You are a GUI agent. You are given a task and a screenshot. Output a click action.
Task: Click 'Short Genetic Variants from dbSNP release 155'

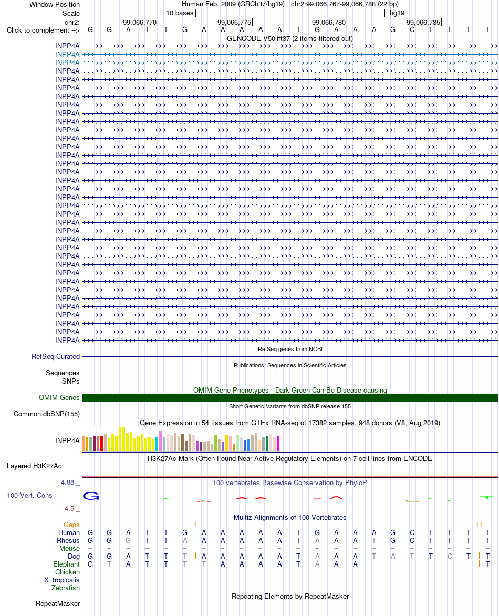[290, 406]
